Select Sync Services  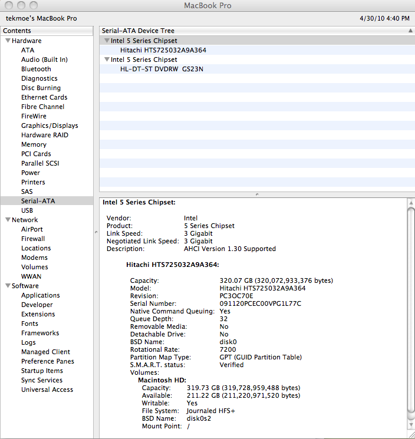42,380
